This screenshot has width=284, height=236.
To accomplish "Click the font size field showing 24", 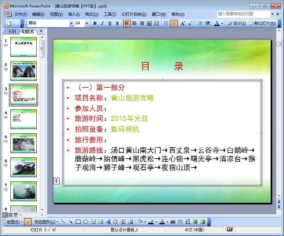I will (x=80, y=23).
